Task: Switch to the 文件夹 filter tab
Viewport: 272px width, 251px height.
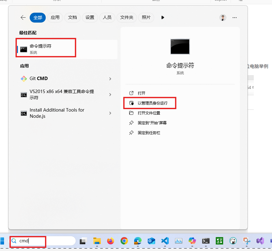Action: 127,18
